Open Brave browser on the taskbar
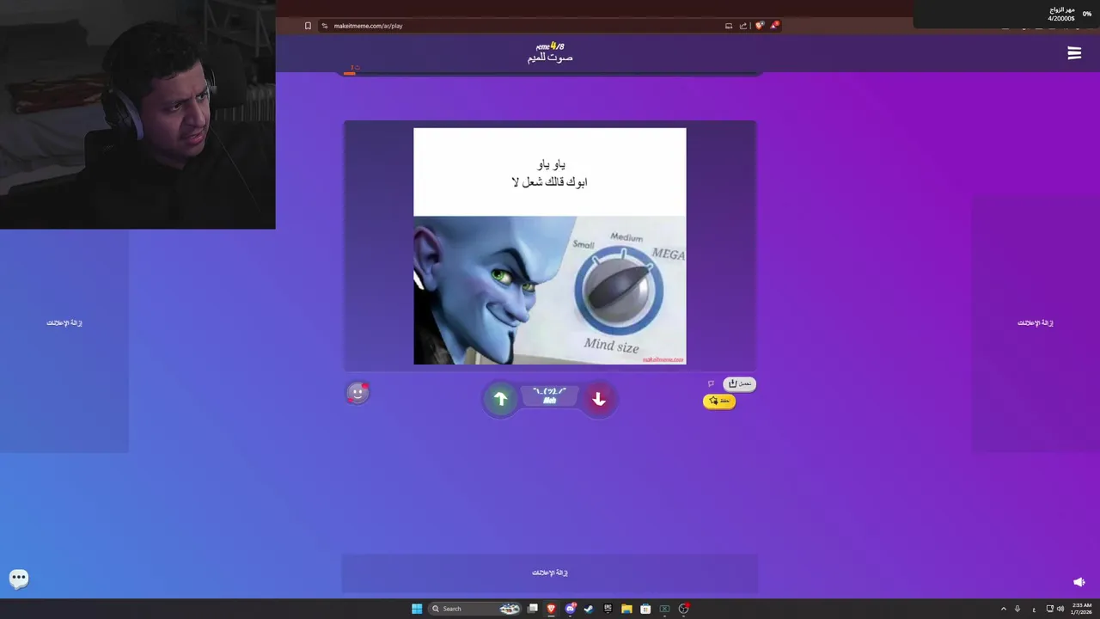The height and width of the screenshot is (619, 1100). click(552, 609)
